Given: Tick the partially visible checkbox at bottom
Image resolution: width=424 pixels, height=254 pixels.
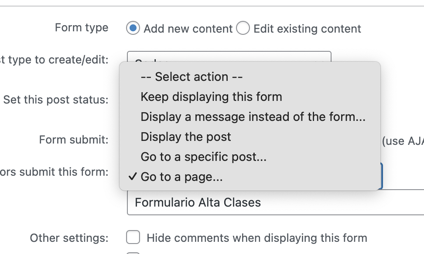Looking at the screenshot, I should [133, 252].
